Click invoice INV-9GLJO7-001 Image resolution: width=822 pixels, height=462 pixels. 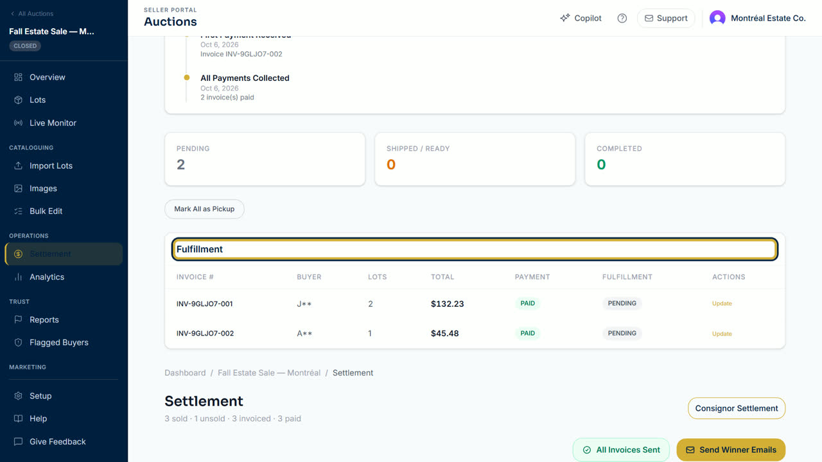(204, 304)
